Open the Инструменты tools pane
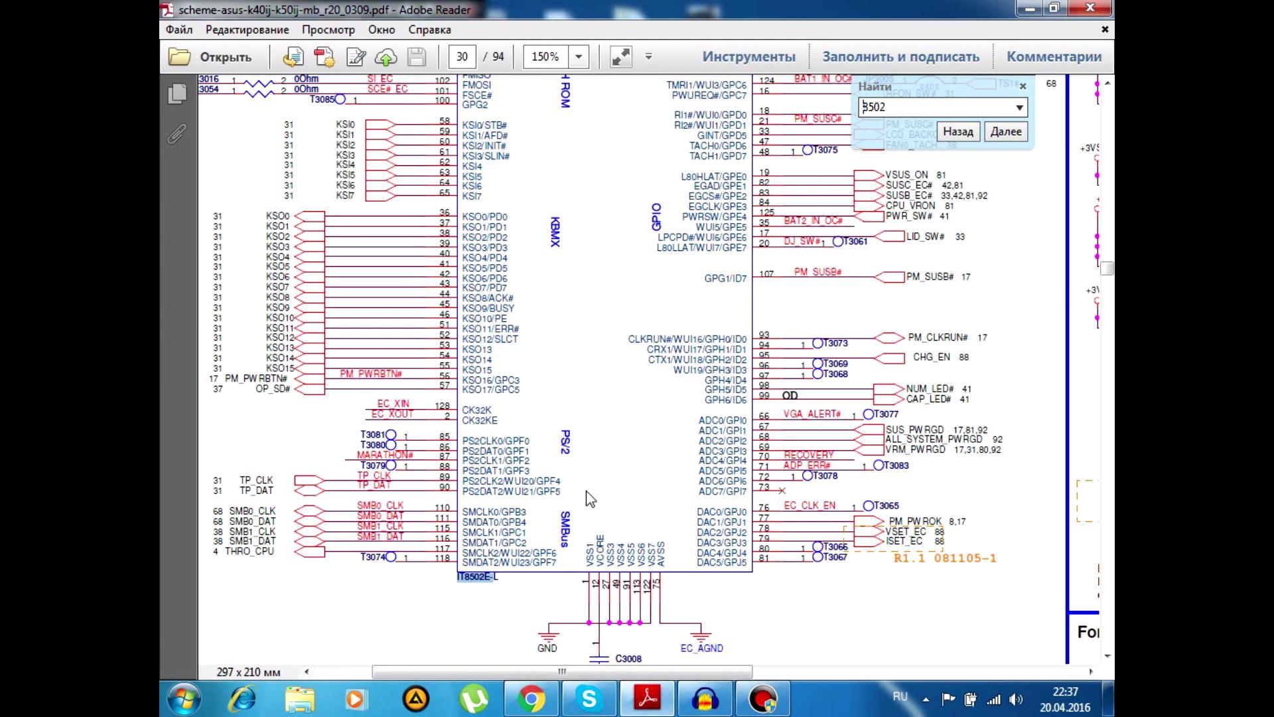Screen dimensions: 1274x717 pyautogui.click(x=748, y=57)
